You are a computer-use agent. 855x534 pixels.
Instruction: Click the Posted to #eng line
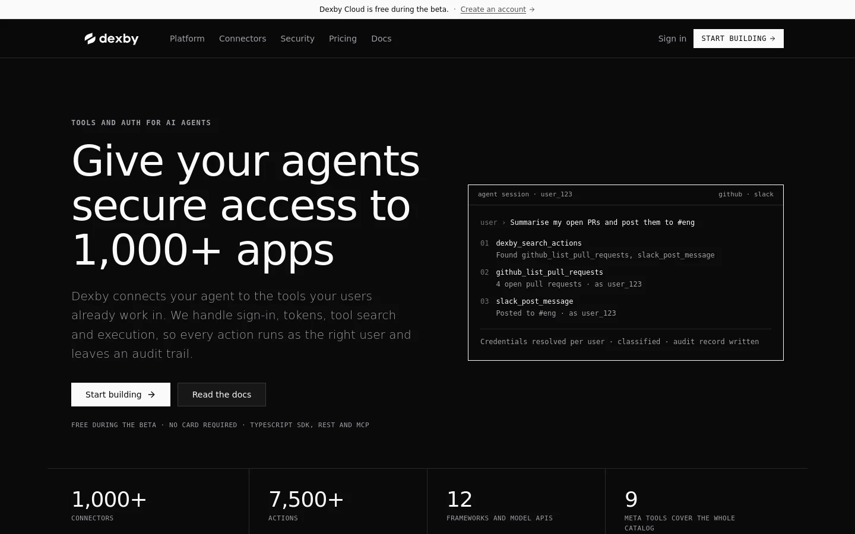(556, 313)
